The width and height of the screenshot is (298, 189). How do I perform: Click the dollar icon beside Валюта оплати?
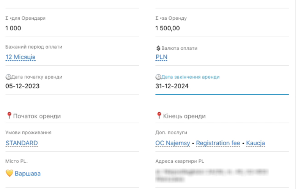pyautogui.click(x=158, y=48)
